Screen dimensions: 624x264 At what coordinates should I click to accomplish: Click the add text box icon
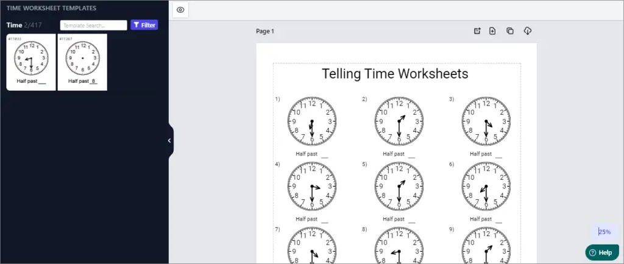click(477, 31)
